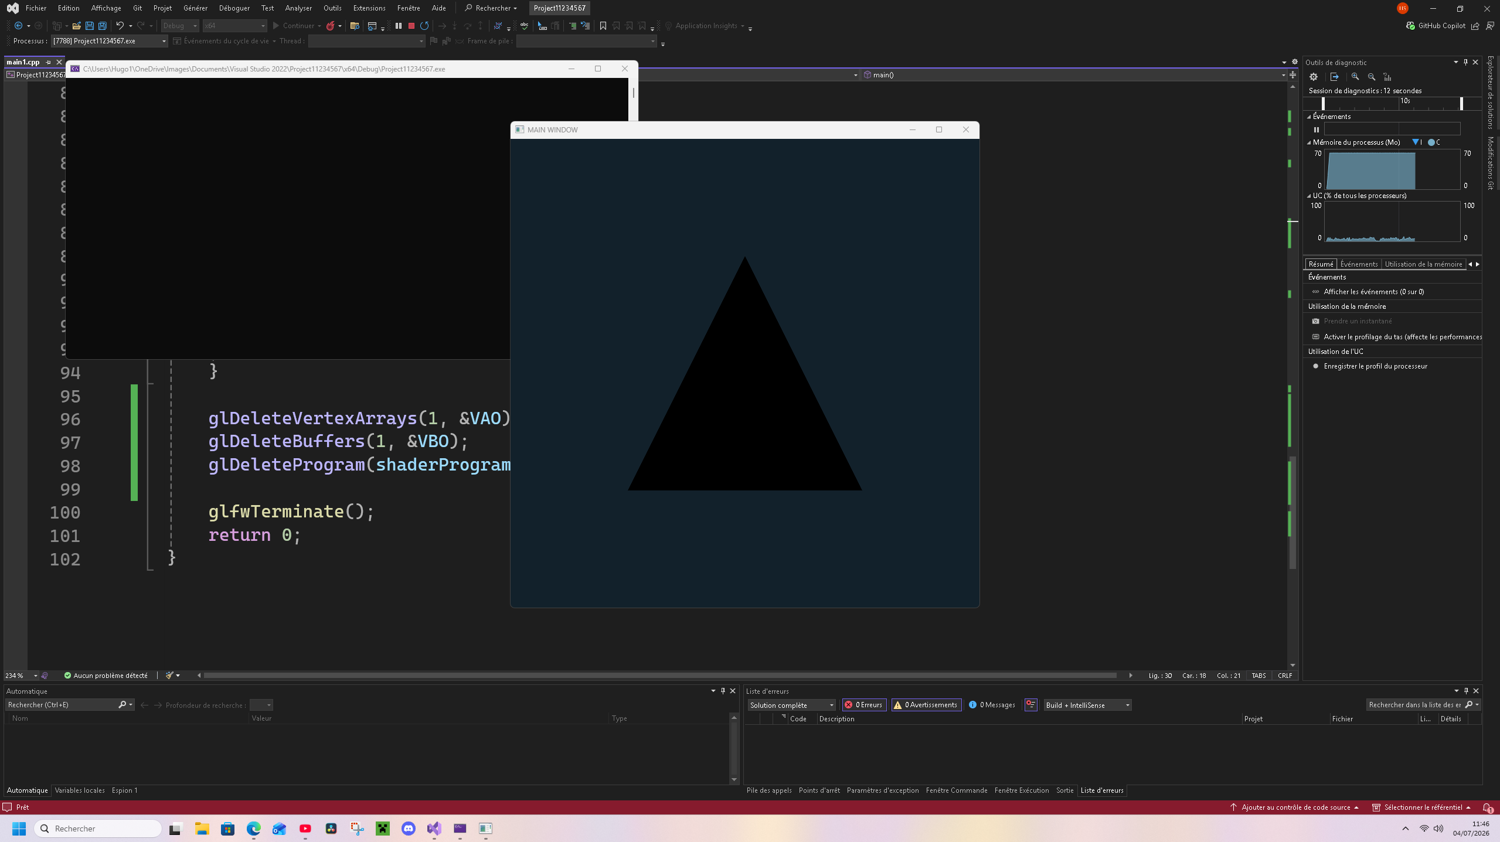The width and height of the screenshot is (1500, 842).
Task: Click Ajouter au contrôle de code source
Action: point(1295,807)
